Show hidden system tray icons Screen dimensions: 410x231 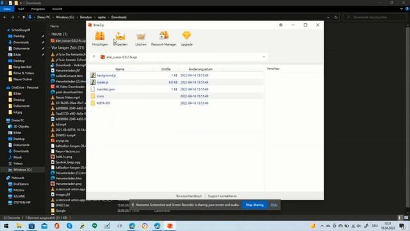[x=322, y=226]
